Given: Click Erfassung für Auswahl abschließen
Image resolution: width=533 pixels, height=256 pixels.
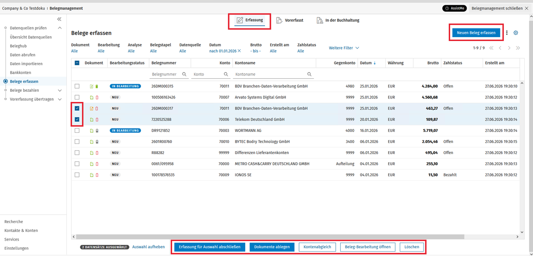Looking at the screenshot, I should point(210,247).
